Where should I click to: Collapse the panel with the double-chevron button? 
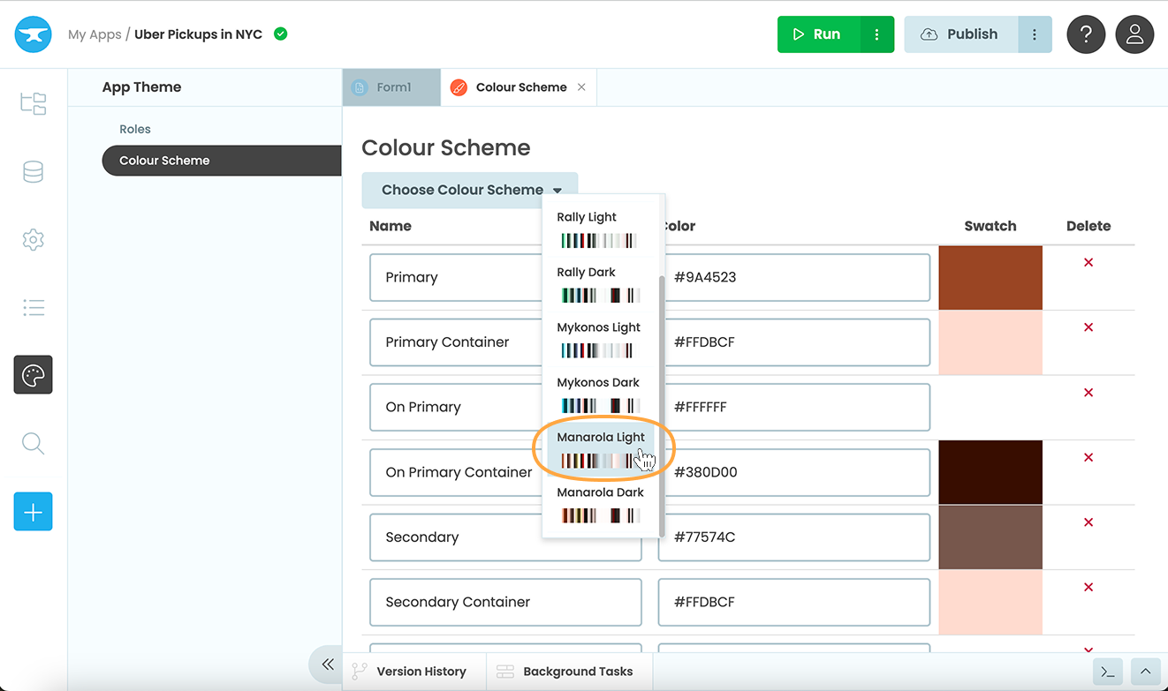pyautogui.click(x=327, y=665)
